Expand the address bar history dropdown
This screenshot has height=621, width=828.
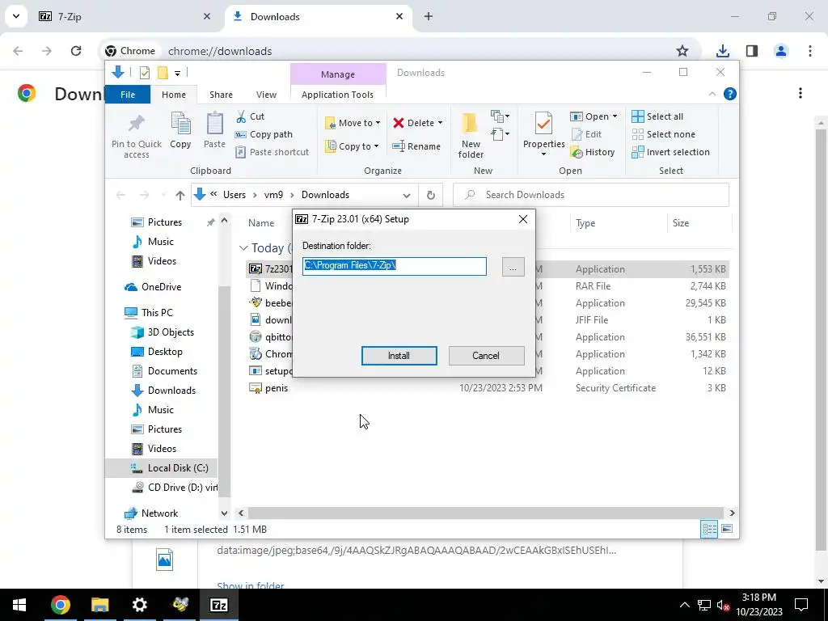pyautogui.click(x=406, y=195)
